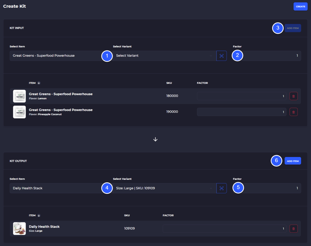The height and width of the screenshot is (246, 311).
Task: Click barcode scanner icon in Kit Output
Action: [221, 188]
